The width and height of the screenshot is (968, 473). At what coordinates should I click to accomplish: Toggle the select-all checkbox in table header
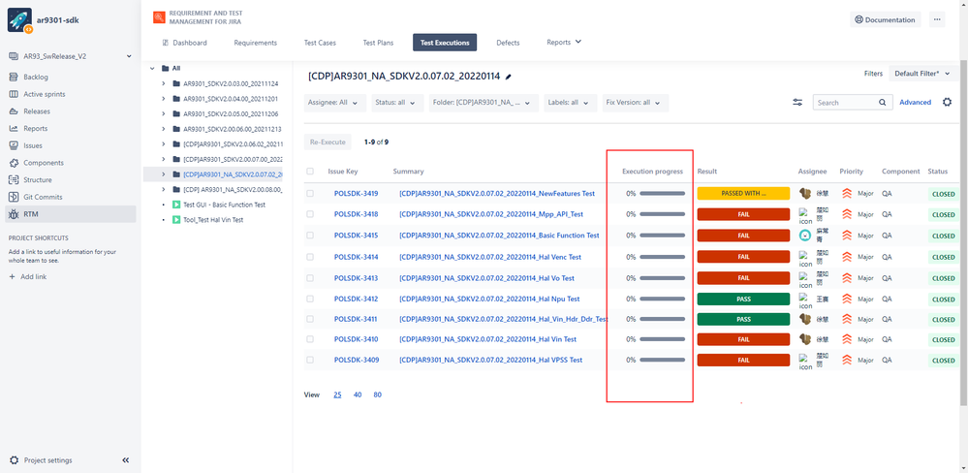point(310,171)
